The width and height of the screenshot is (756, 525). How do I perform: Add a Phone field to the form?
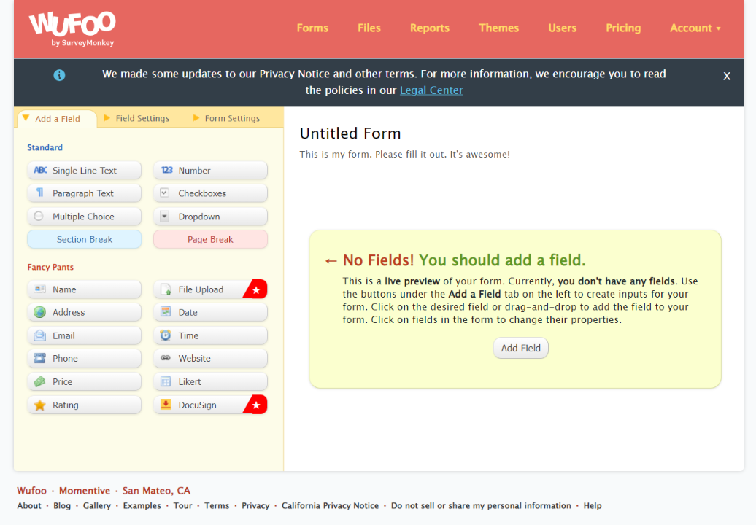(84, 358)
